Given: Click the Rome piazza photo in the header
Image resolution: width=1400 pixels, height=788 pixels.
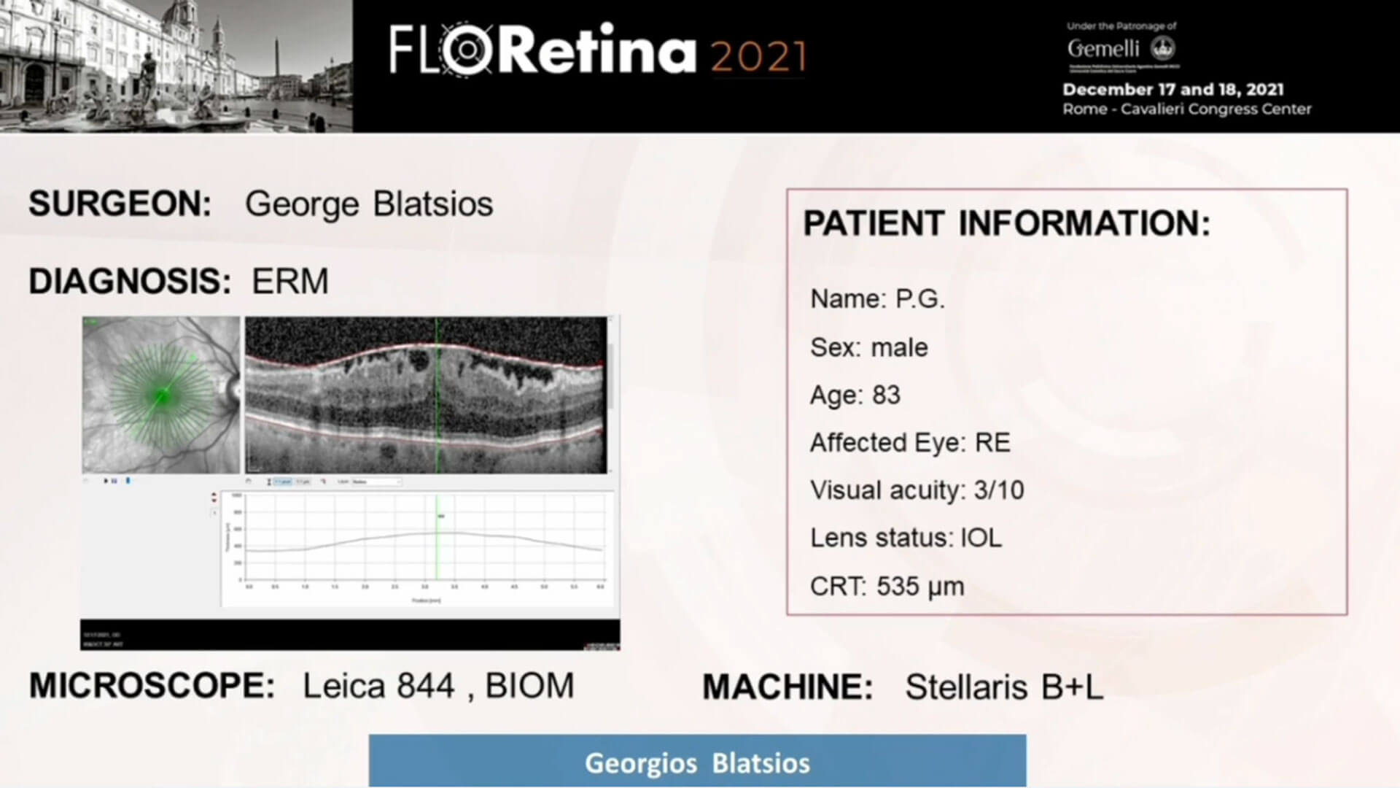Looking at the screenshot, I should (176, 66).
